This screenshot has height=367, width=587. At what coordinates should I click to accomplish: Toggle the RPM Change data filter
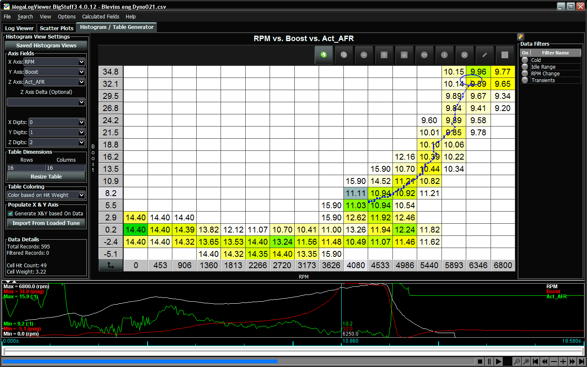point(525,73)
